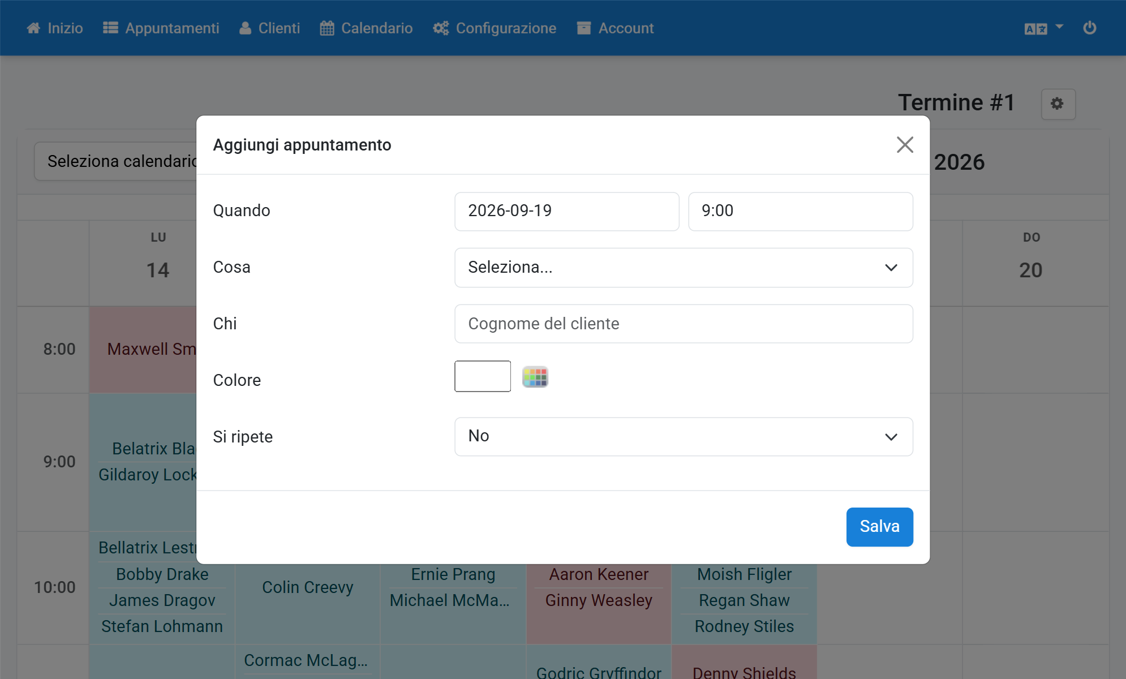Select the Colin Creevy appointment
The width and height of the screenshot is (1126, 679).
click(308, 587)
